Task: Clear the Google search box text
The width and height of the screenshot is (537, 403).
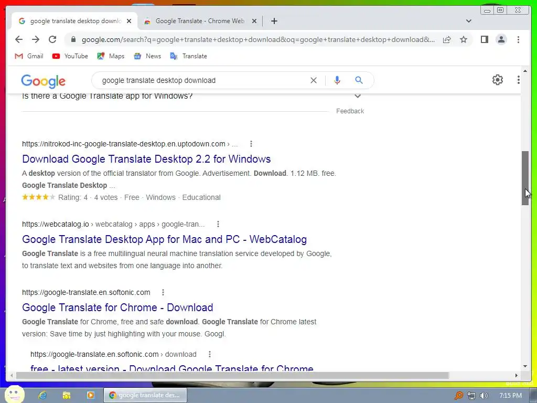Action: [314, 80]
